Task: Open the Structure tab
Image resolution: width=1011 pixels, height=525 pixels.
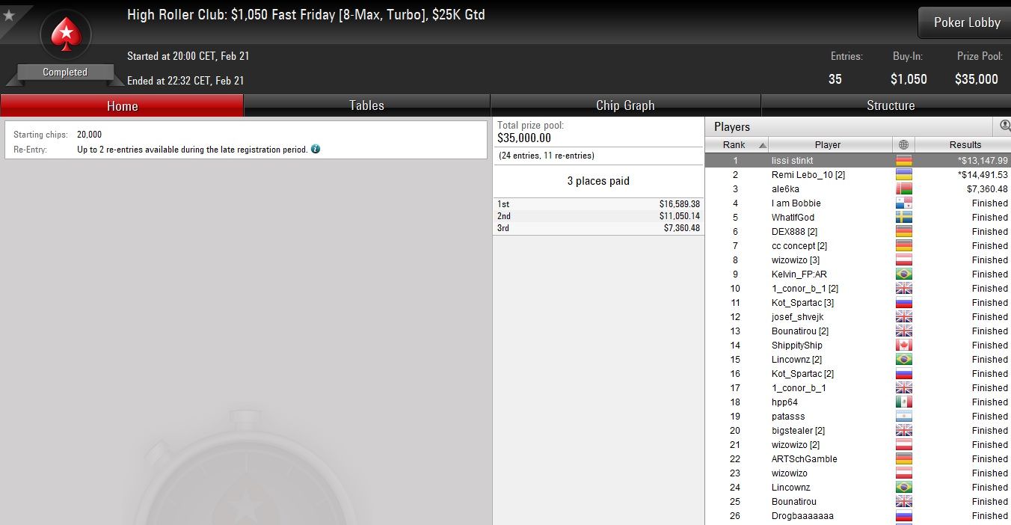Action: pyautogui.click(x=891, y=105)
